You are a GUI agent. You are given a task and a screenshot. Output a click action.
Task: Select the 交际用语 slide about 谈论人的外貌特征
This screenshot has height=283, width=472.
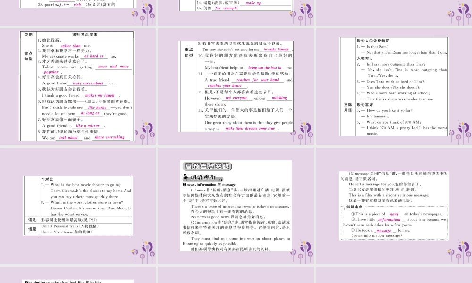pyautogui.click(x=394, y=86)
